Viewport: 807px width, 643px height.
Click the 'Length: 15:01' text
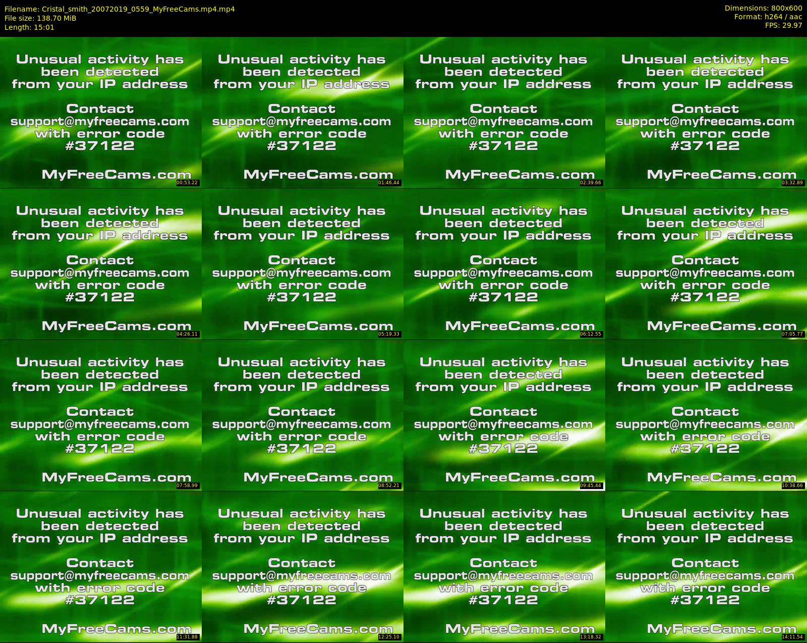tap(29, 27)
